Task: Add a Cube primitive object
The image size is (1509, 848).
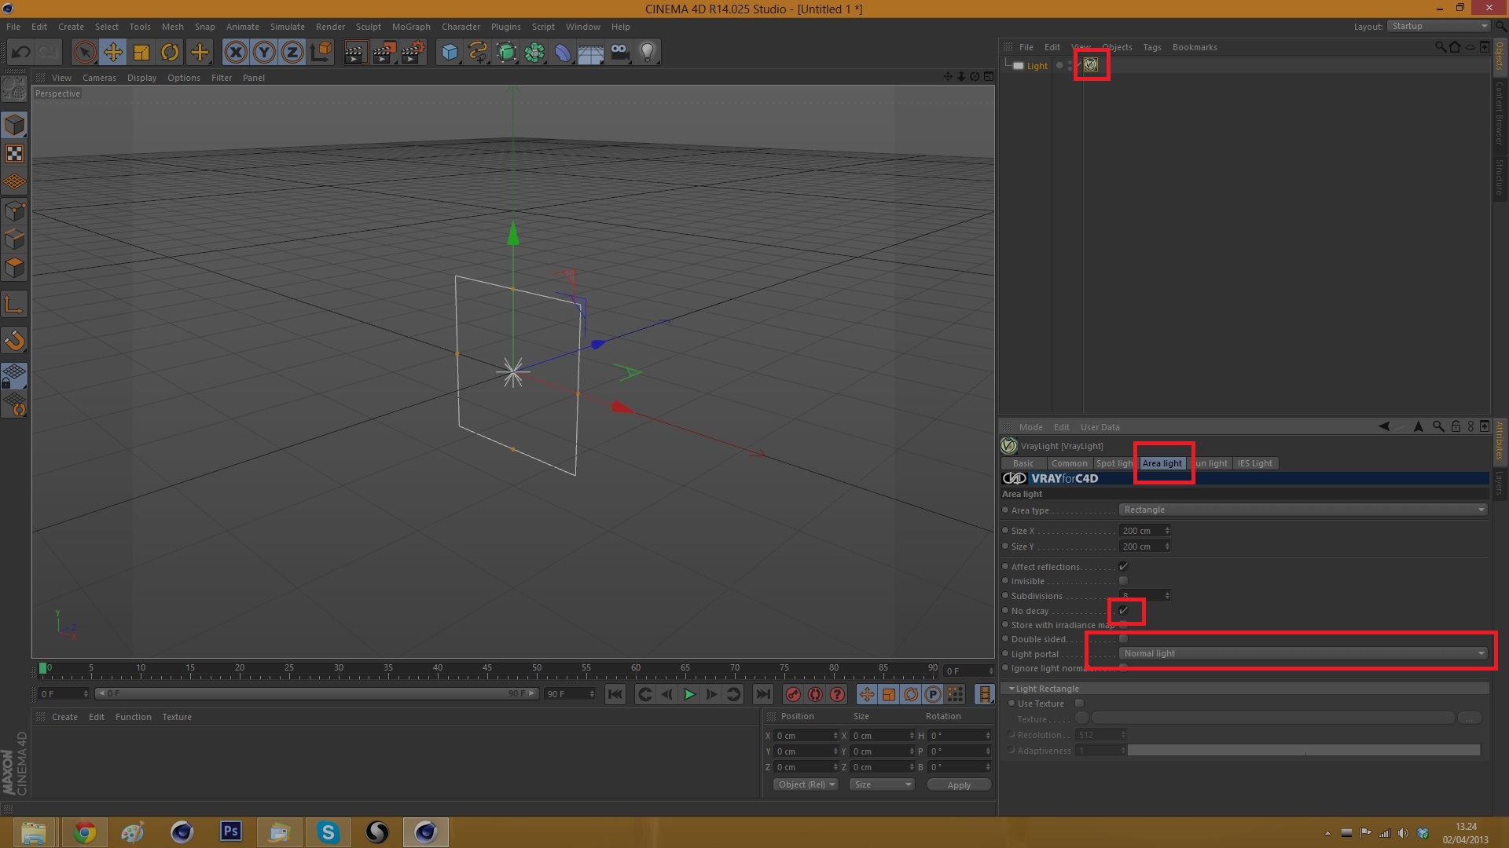Action: pyautogui.click(x=450, y=53)
